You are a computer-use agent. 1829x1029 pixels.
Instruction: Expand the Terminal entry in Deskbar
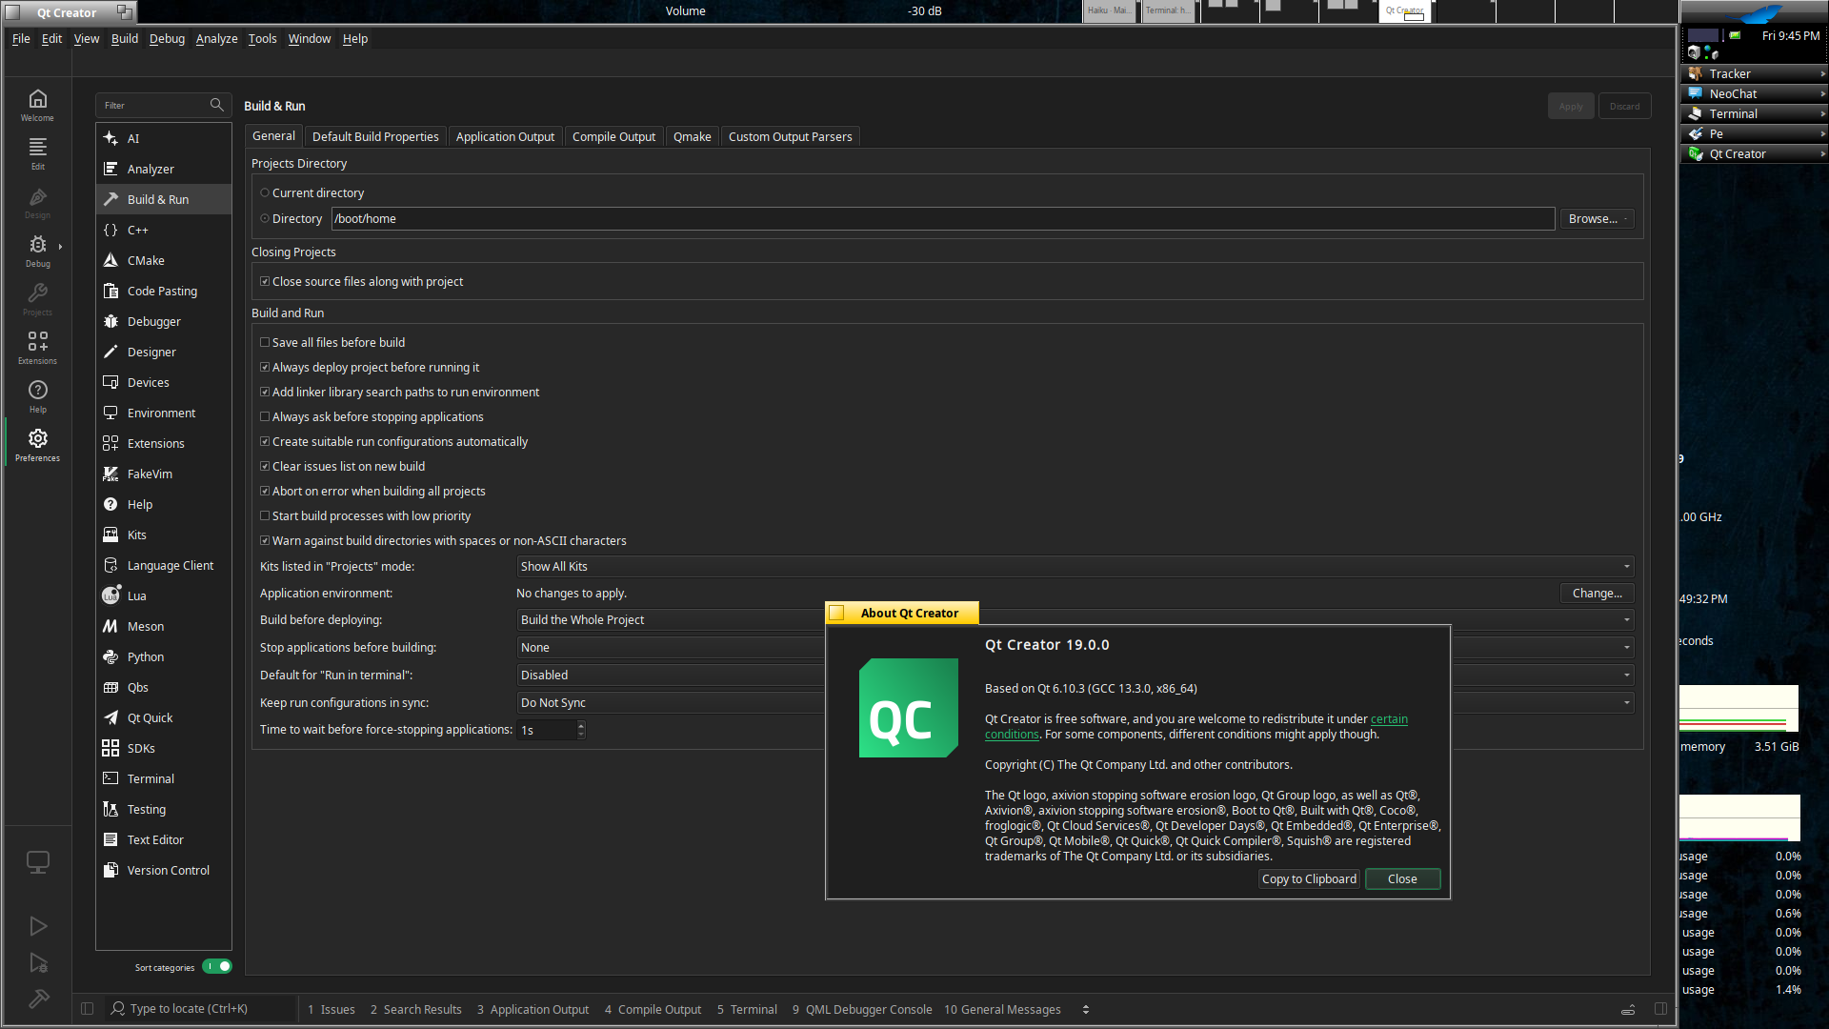coord(1754,113)
